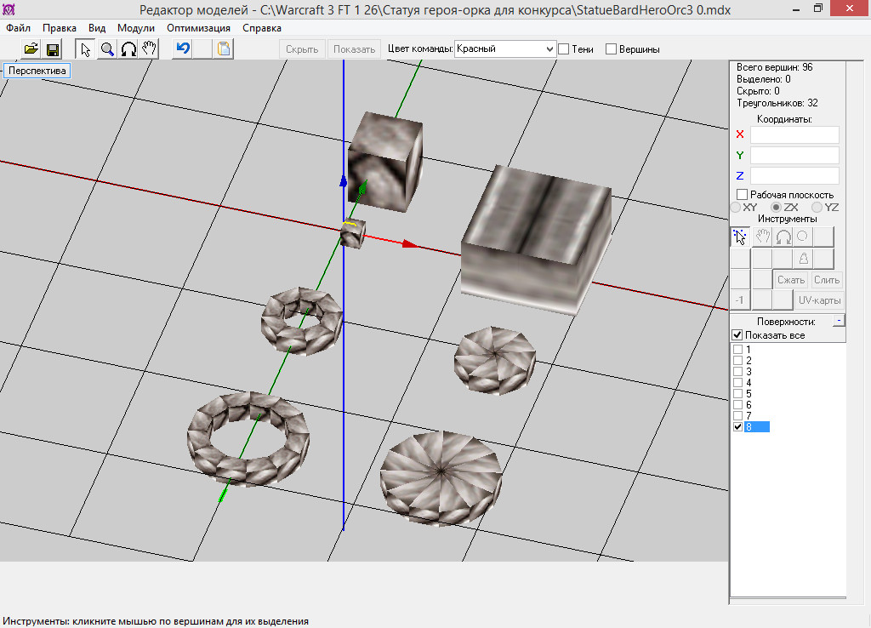
Task: Click the Y coordinate input field
Action: [795, 155]
